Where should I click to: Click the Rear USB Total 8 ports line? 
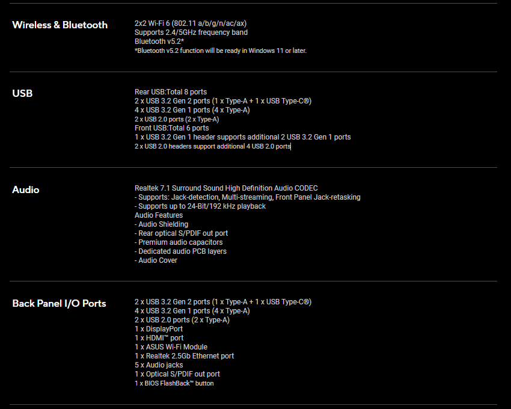coord(171,92)
